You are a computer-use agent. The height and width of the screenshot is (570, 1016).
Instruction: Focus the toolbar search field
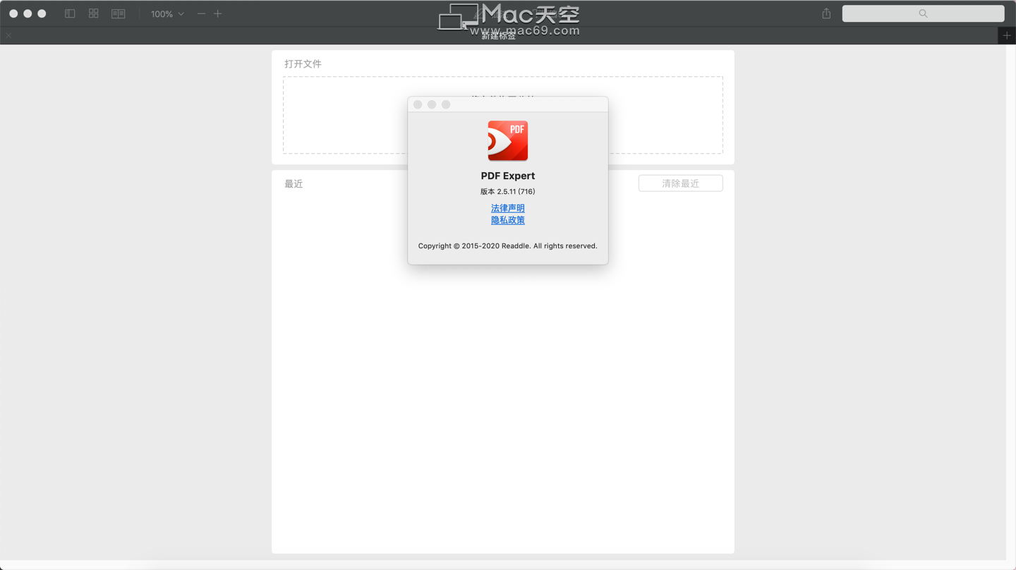coord(923,13)
